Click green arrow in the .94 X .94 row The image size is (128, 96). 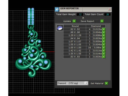(x=104, y=38)
